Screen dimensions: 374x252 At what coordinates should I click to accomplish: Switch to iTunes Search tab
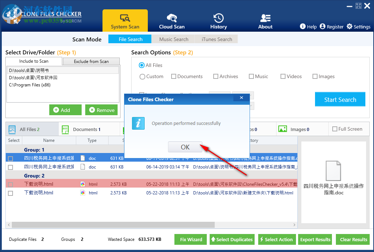[x=216, y=39]
